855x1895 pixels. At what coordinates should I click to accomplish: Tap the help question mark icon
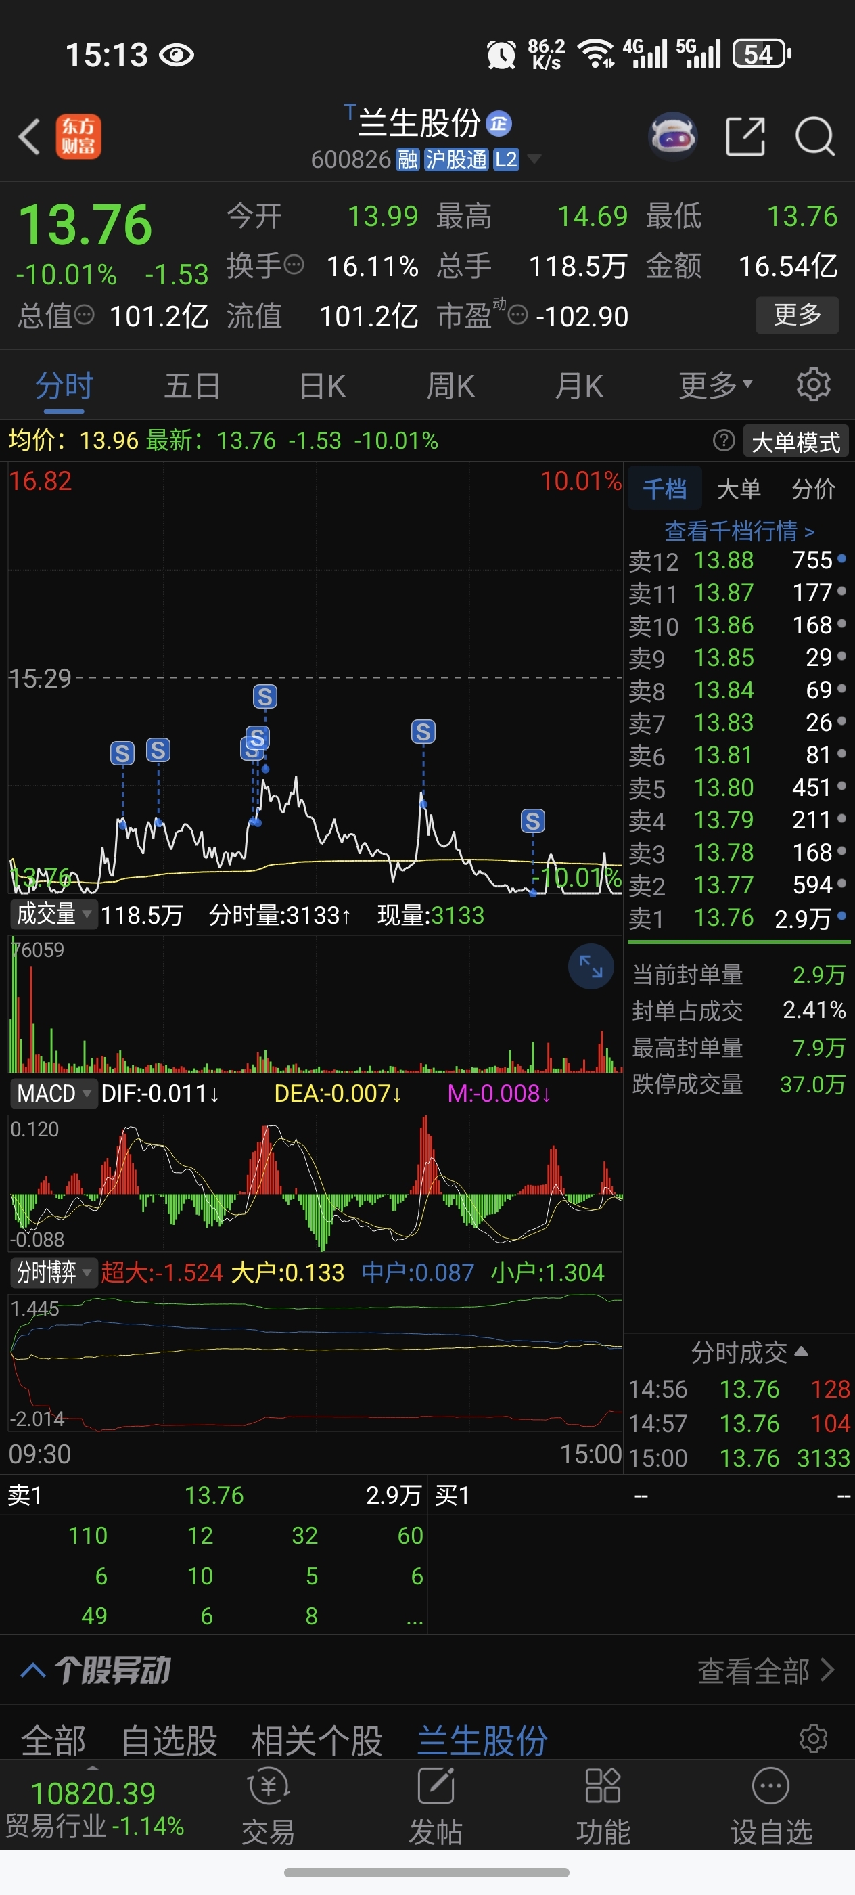[723, 441]
